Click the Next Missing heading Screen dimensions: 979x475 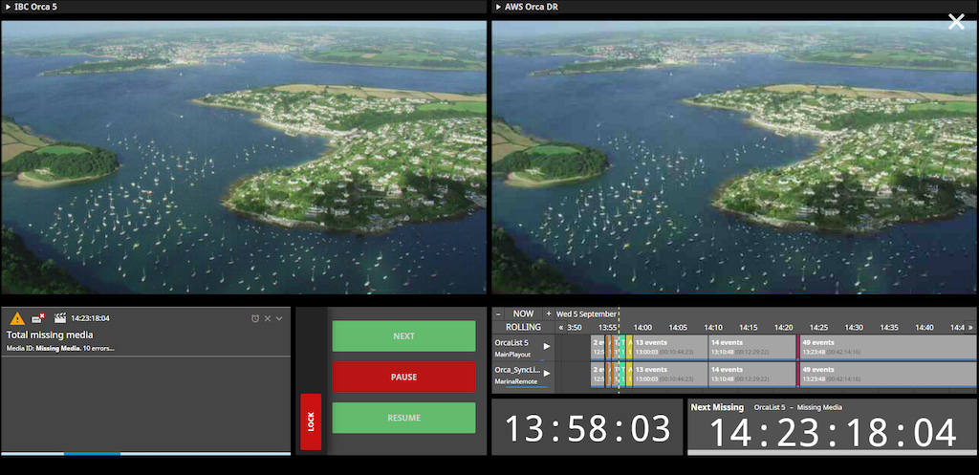[717, 407]
